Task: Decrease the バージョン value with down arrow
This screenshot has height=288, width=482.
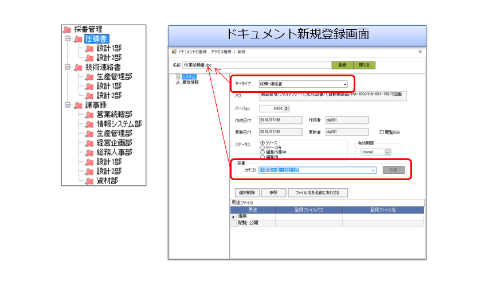Action: click(287, 110)
